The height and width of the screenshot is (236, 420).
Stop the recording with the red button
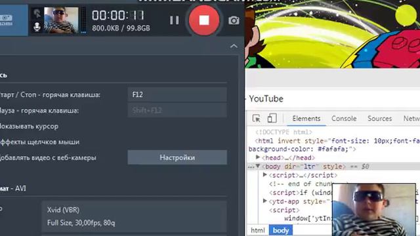pyautogui.click(x=204, y=20)
